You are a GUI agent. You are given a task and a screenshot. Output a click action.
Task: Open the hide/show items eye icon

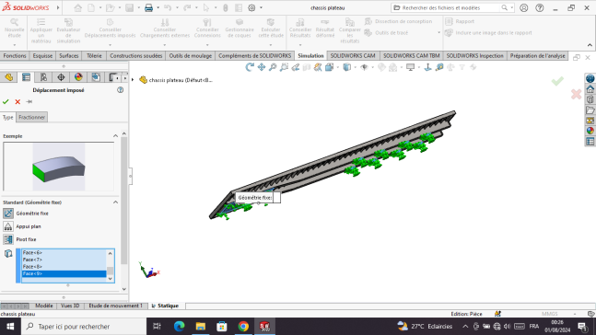point(364,67)
